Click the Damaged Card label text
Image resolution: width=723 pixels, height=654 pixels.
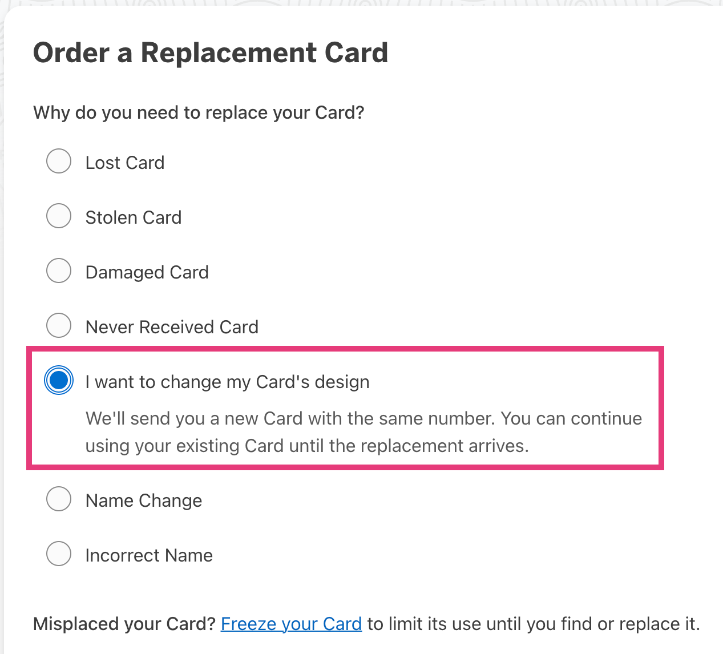coord(147,272)
